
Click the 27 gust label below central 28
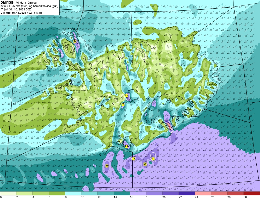click(x=123, y=104)
